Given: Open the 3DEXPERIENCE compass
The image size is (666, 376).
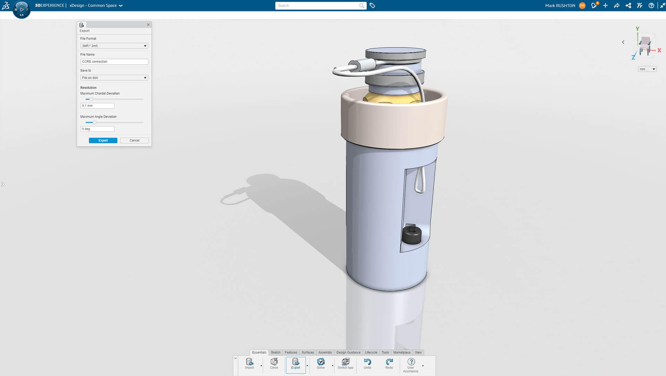Looking at the screenshot, I should pyautogui.click(x=22, y=9).
